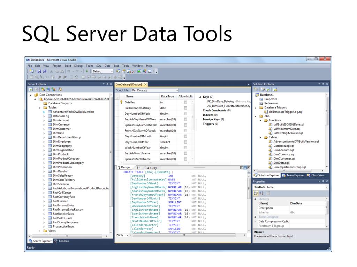Click the pin icon of Solution Explorer panel
Screen dimensions: 357x267
(x=323, y=84)
